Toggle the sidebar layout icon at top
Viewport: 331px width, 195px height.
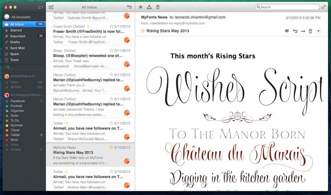click(x=40, y=7)
